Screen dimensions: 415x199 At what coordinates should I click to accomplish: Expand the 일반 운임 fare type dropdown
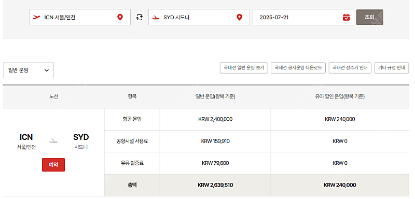29,70
